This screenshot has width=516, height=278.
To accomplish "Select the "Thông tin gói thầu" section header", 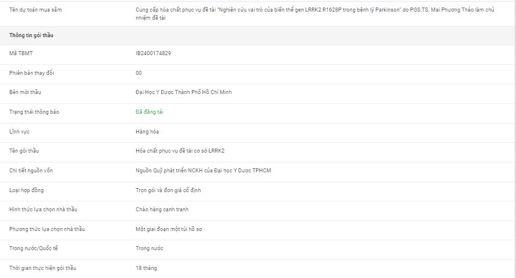I will 31,35.
